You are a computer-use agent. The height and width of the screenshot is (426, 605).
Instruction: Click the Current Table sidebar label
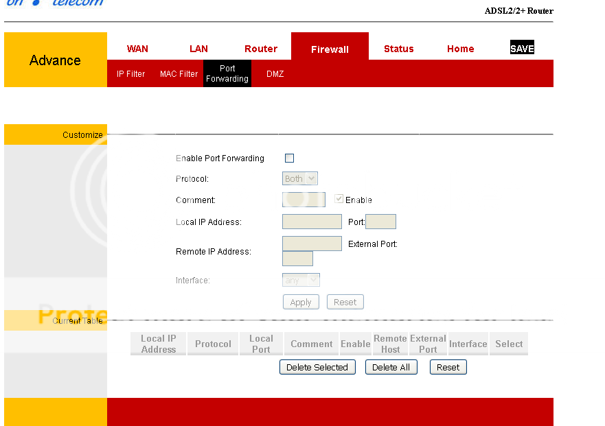coord(78,321)
